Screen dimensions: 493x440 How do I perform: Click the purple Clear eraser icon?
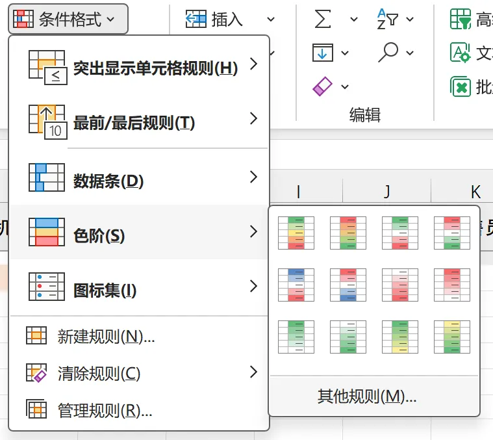point(322,86)
